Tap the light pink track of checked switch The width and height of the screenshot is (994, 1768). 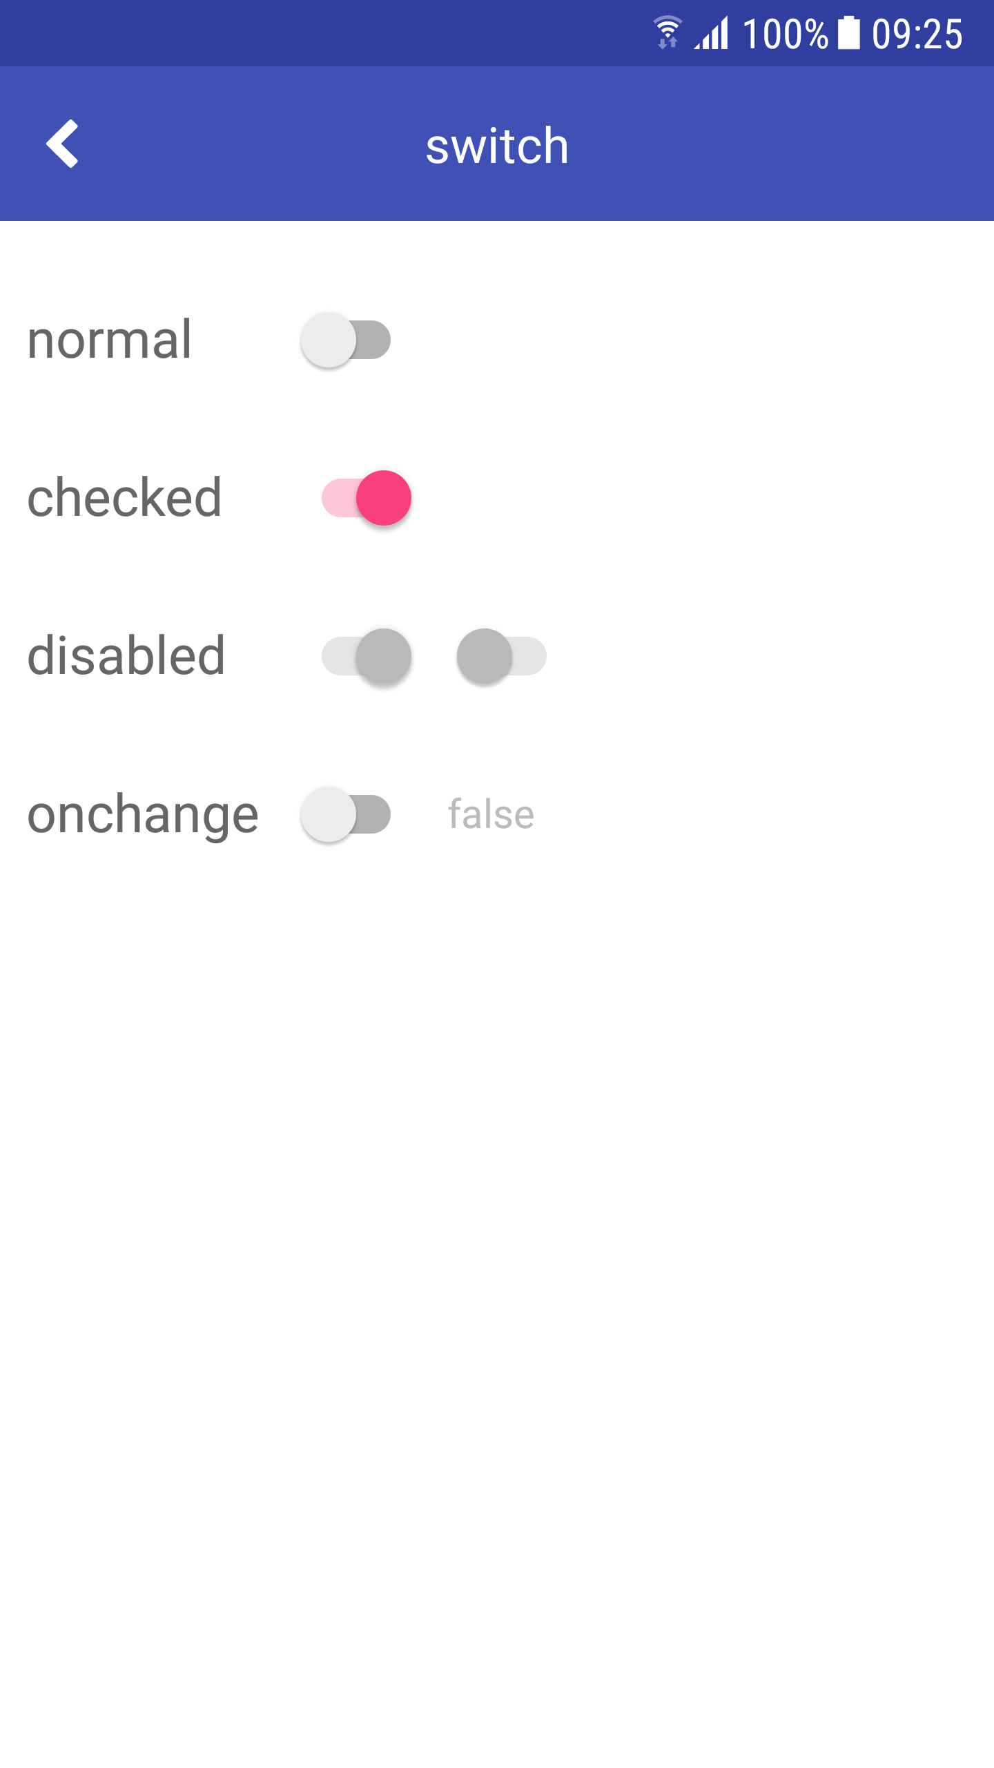coord(338,498)
